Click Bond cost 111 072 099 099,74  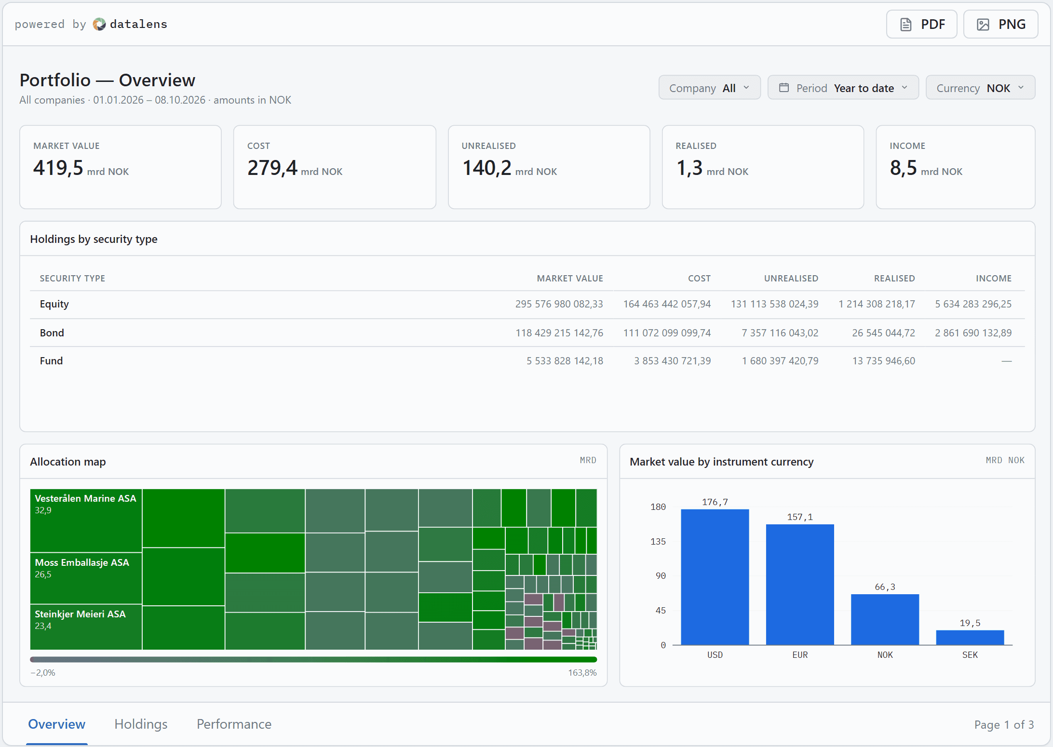[667, 333]
